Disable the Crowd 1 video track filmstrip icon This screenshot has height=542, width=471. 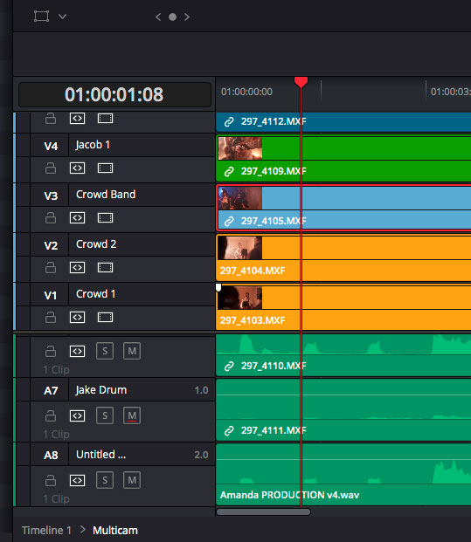coord(105,318)
